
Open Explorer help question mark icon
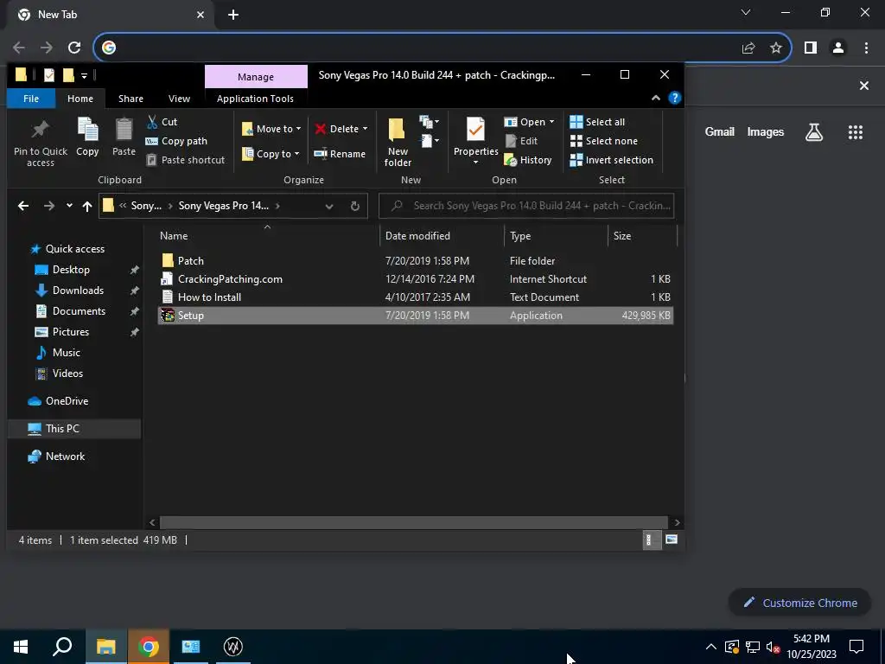[674, 99]
